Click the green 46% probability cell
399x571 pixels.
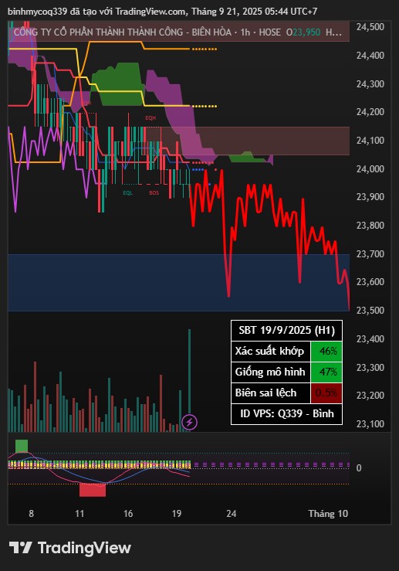(x=326, y=351)
